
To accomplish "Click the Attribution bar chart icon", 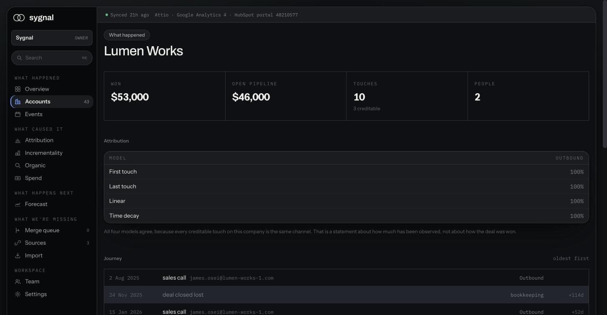I will (18, 141).
